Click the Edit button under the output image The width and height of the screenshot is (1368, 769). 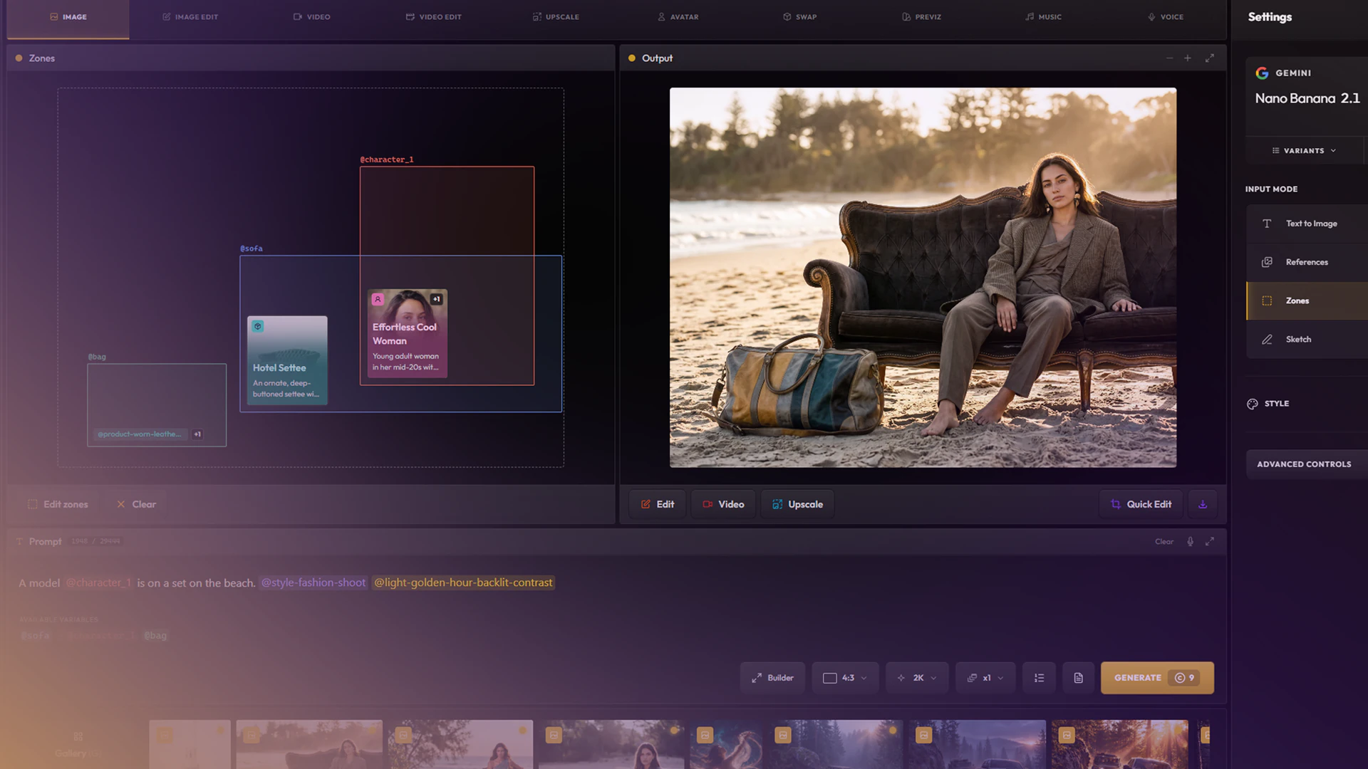[657, 504]
